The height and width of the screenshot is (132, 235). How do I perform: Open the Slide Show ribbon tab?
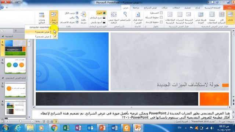click(150, 8)
